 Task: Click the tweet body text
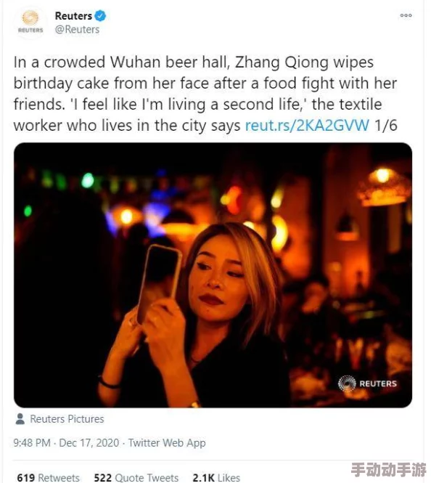point(205,94)
